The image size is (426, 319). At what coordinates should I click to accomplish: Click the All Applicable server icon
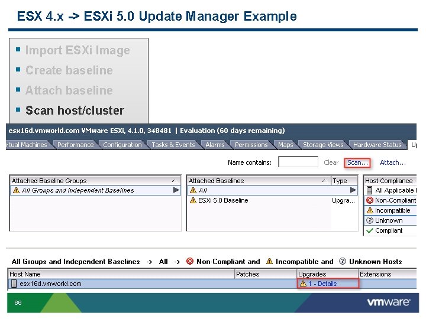tap(369, 190)
